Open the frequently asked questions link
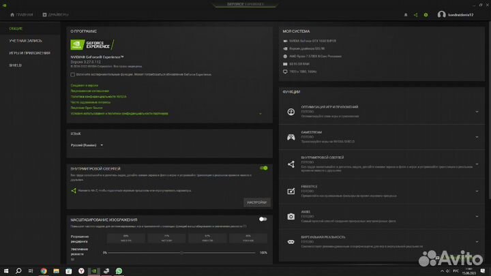 [x=90, y=102]
